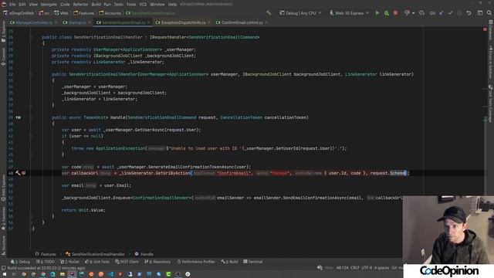Click the profiler icon beside coverage dropdown

(x=421, y=13)
